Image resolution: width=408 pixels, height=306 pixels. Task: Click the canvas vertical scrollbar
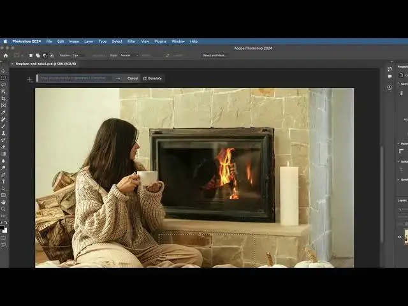(381, 194)
